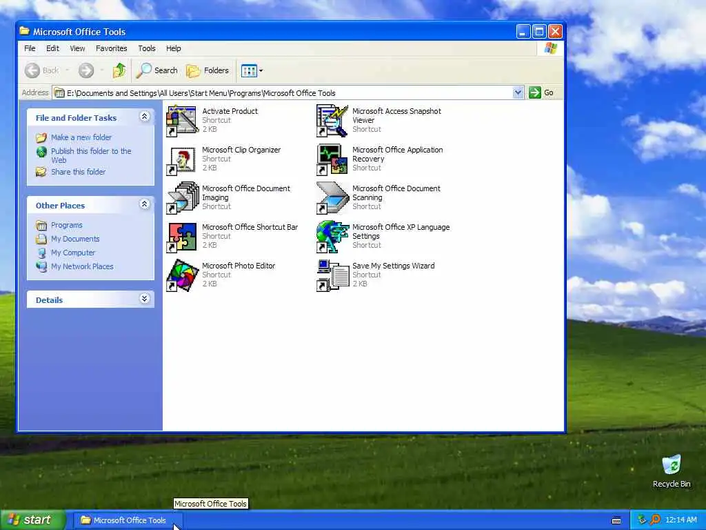
Task: Open the Search pane from toolbar
Action: point(157,70)
